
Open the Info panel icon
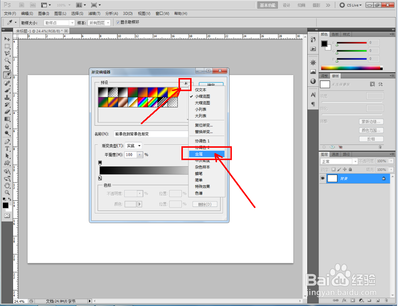tap(313, 81)
